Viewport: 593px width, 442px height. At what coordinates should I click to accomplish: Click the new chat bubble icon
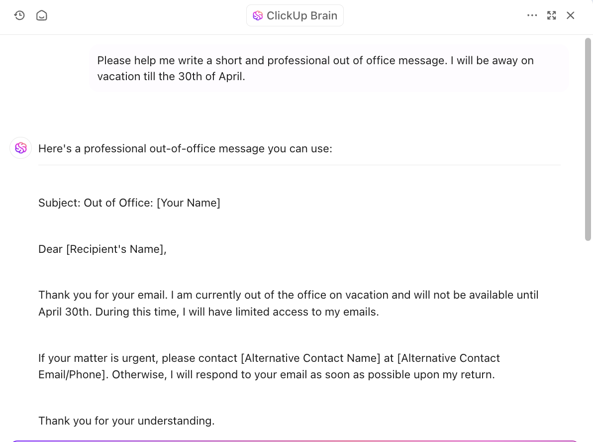click(x=42, y=15)
